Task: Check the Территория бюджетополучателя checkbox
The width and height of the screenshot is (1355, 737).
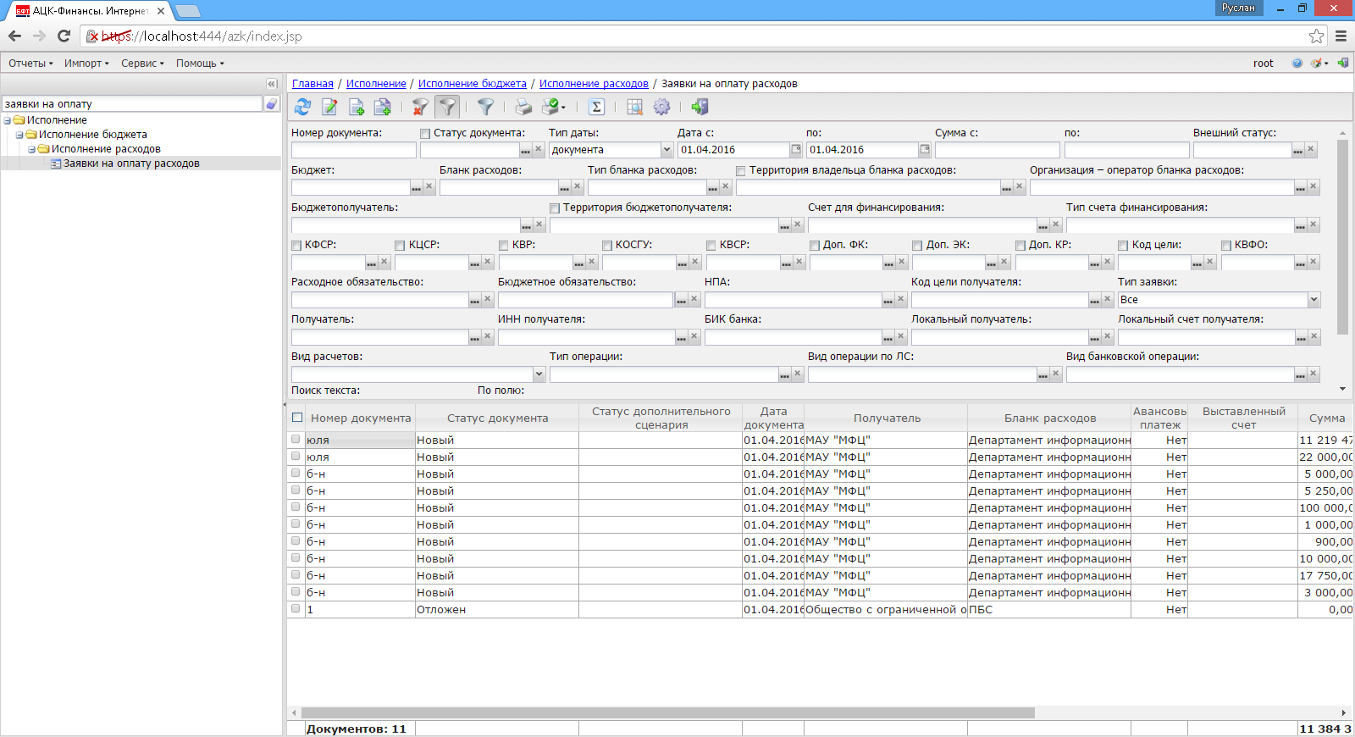Action: pos(555,208)
